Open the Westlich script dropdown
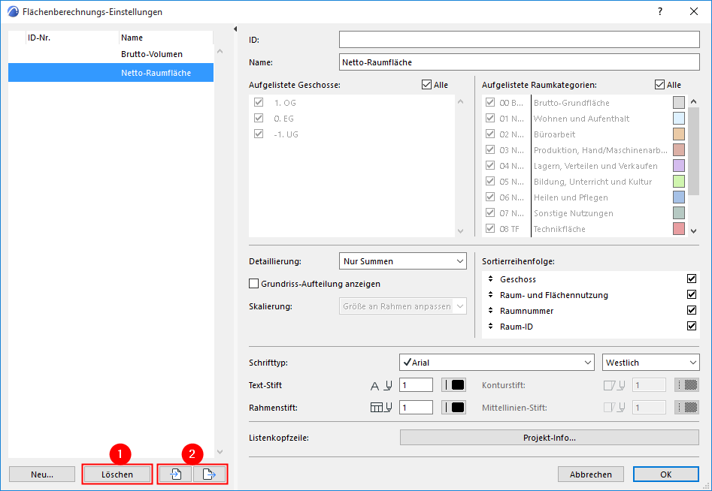 click(650, 363)
